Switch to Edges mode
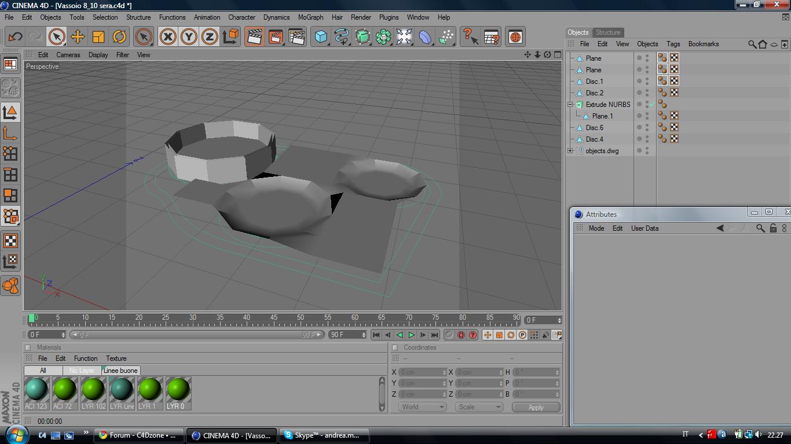The width and height of the screenshot is (791, 444). pyautogui.click(x=10, y=175)
